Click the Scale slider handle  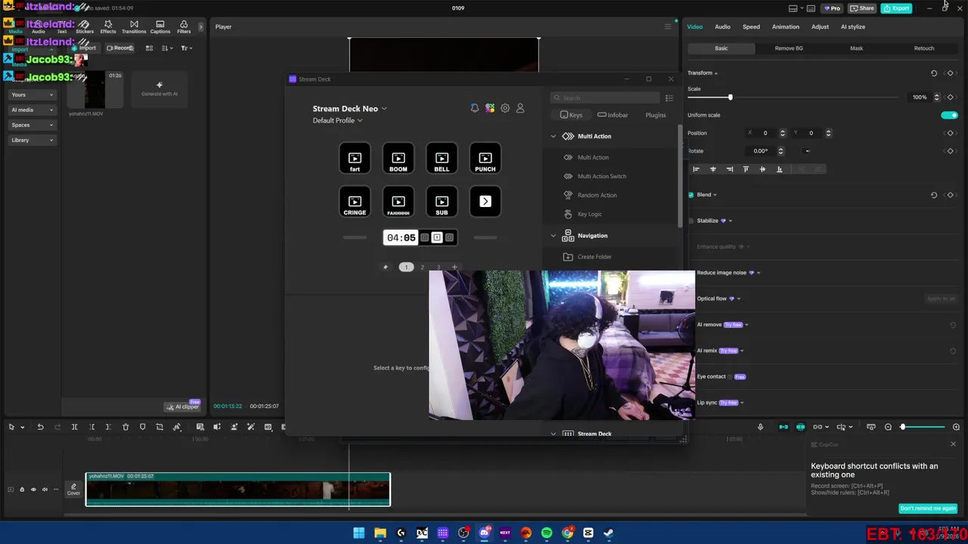730,97
